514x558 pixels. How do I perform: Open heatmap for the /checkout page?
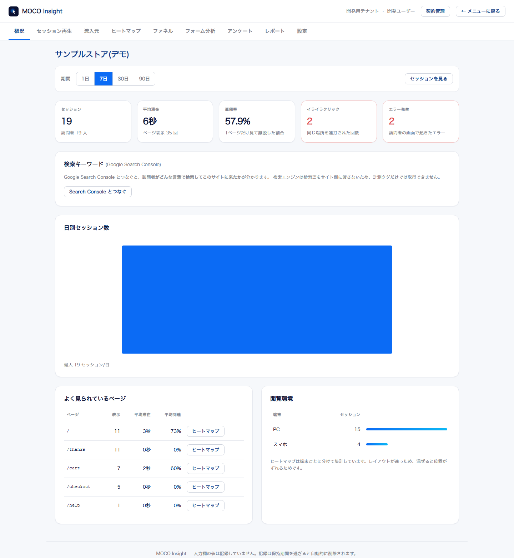click(x=206, y=487)
